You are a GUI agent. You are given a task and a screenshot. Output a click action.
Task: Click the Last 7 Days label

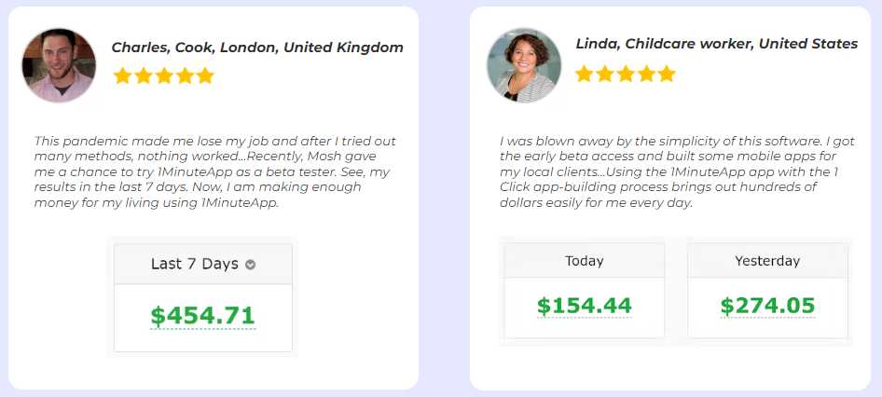click(195, 264)
